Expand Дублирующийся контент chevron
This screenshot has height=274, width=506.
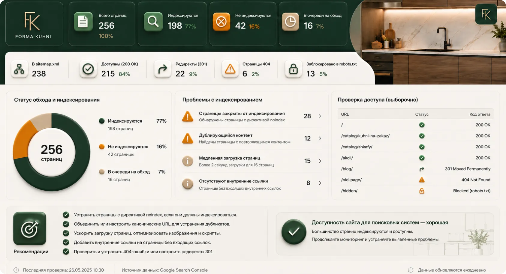tap(320, 138)
